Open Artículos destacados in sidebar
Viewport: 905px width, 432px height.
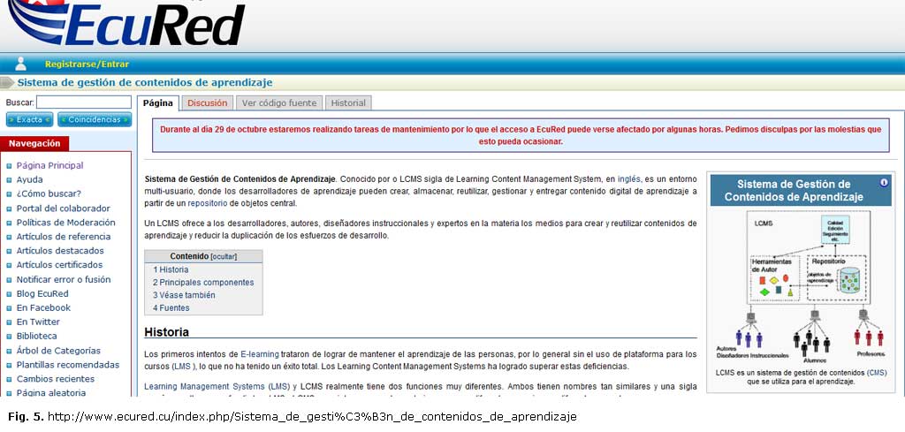[x=59, y=251]
